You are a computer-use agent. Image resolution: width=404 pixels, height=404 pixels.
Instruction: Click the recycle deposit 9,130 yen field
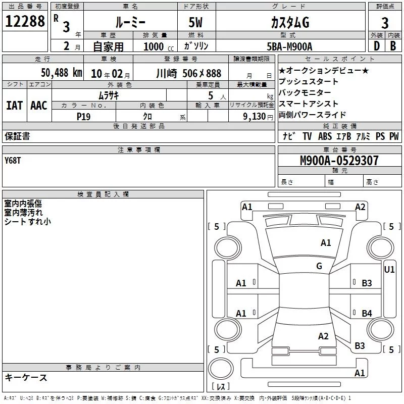[x=251, y=117]
